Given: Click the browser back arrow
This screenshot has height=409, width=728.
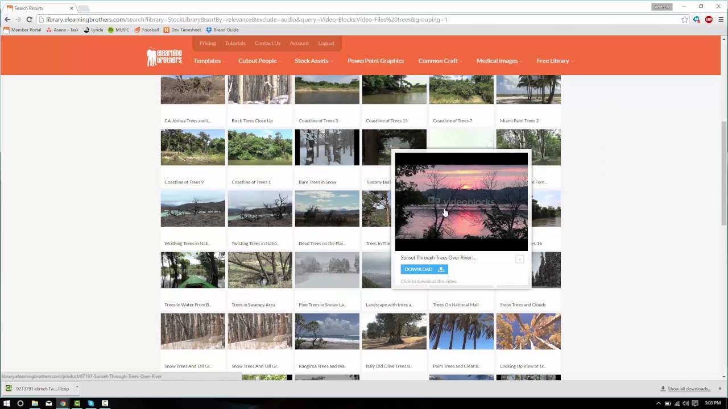Looking at the screenshot, I should click(x=7, y=19).
